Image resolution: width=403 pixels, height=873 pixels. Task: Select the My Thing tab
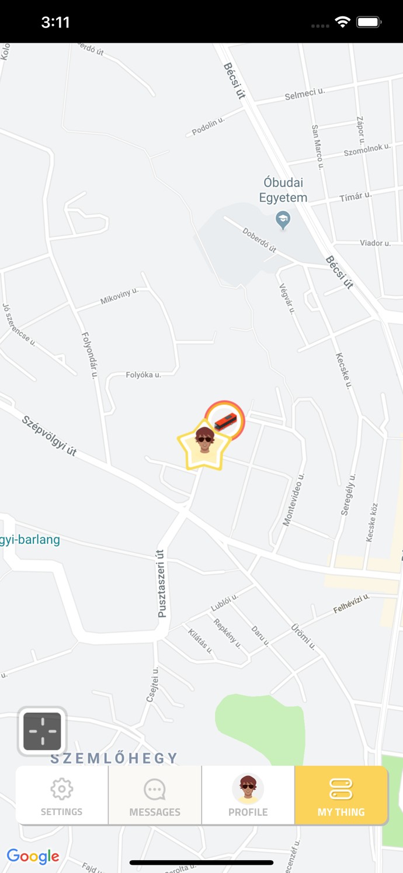(341, 795)
